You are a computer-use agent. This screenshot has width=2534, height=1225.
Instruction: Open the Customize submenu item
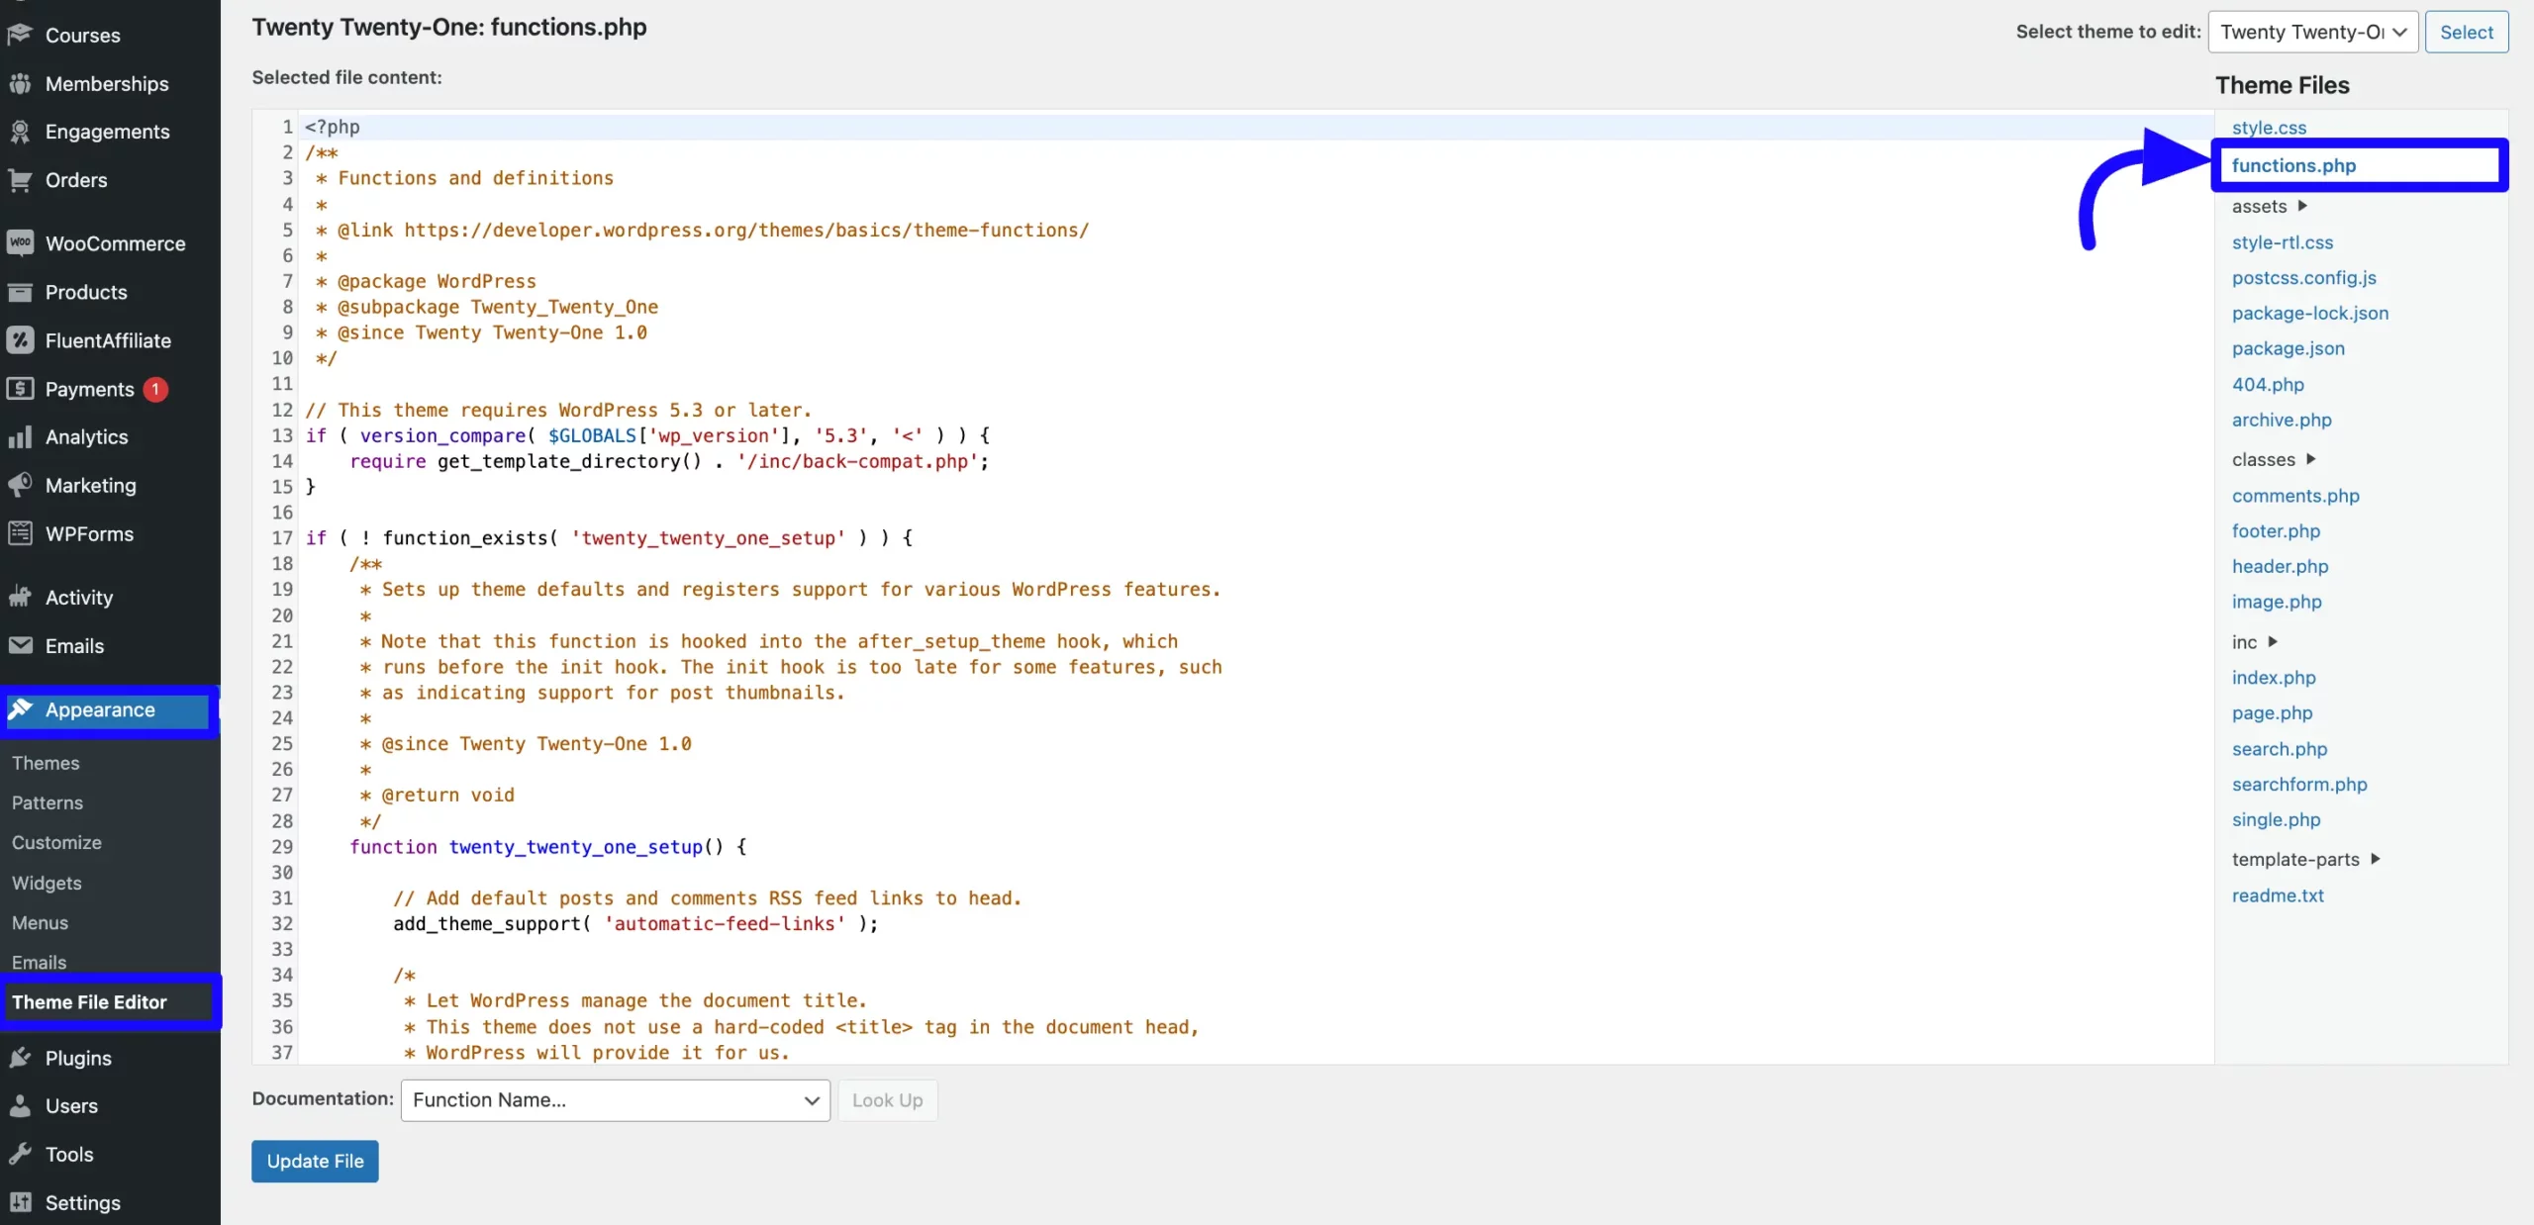tap(56, 842)
